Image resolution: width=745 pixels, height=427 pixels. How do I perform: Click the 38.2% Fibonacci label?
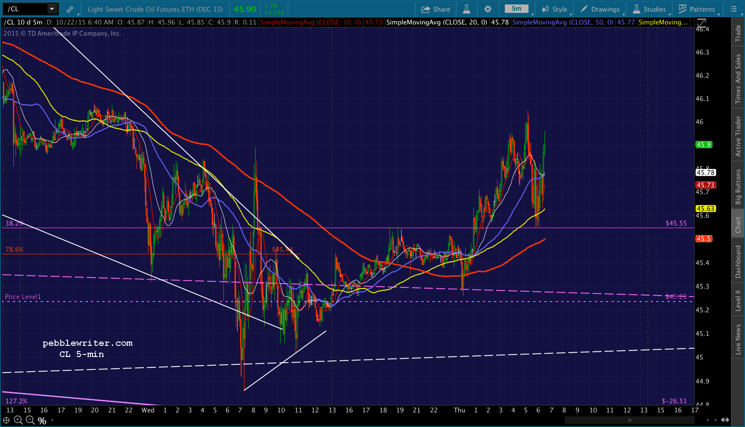(13, 223)
